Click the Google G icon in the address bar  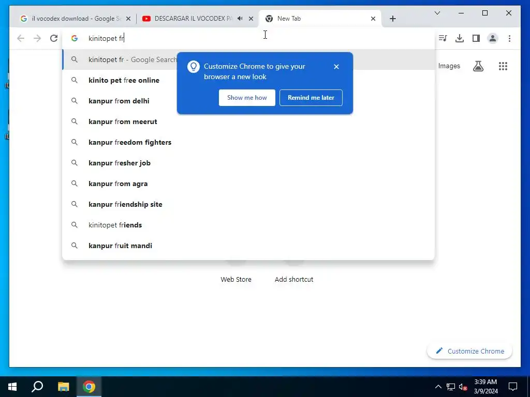[x=75, y=38]
